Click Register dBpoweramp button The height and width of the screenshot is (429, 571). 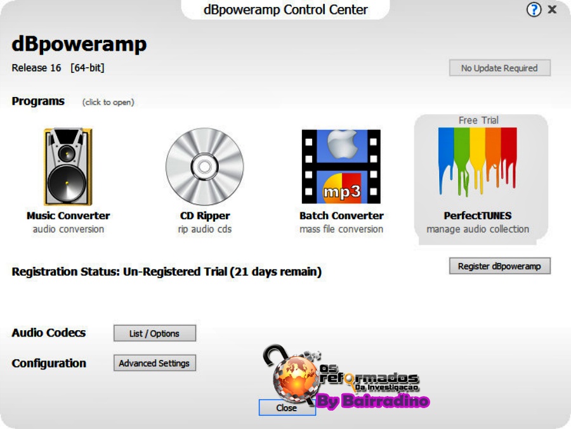(x=500, y=266)
